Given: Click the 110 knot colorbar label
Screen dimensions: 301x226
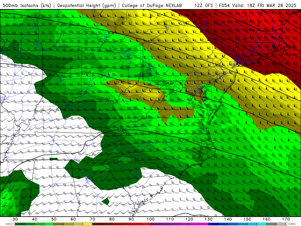Looking at the screenshot, I should pyautogui.click(x=170, y=219).
